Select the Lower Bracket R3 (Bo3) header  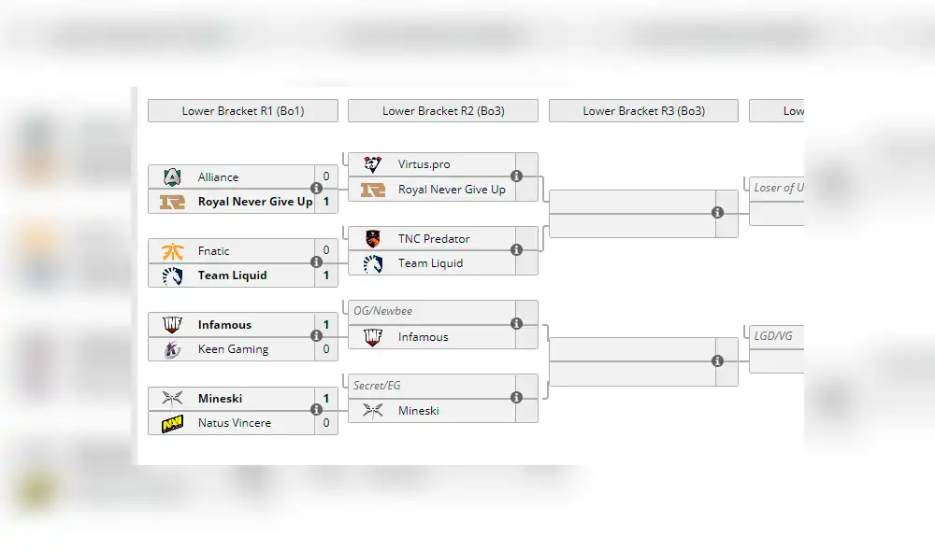click(643, 111)
